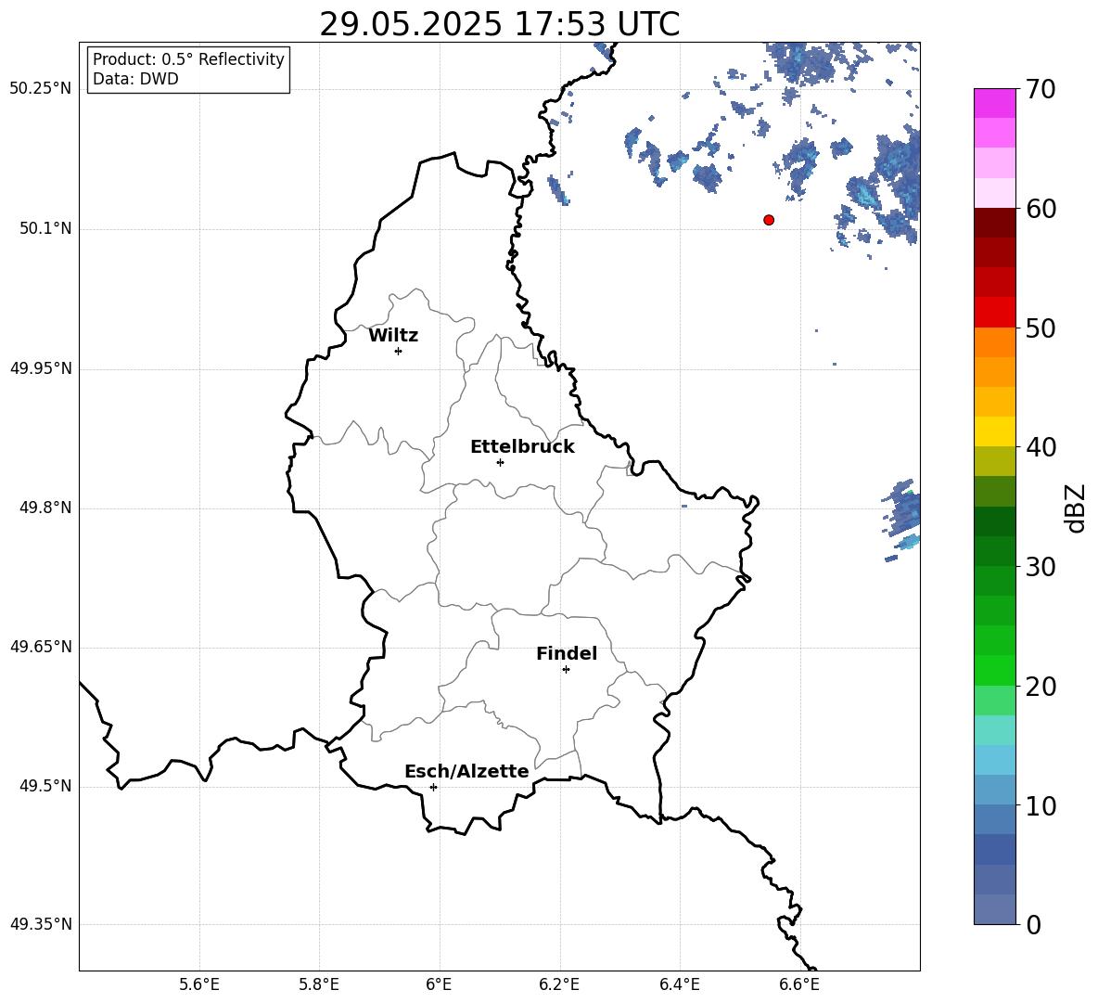This screenshot has height=1003, width=1098.
Task: Click the 6.4°E longitude label
Action: [x=679, y=985]
